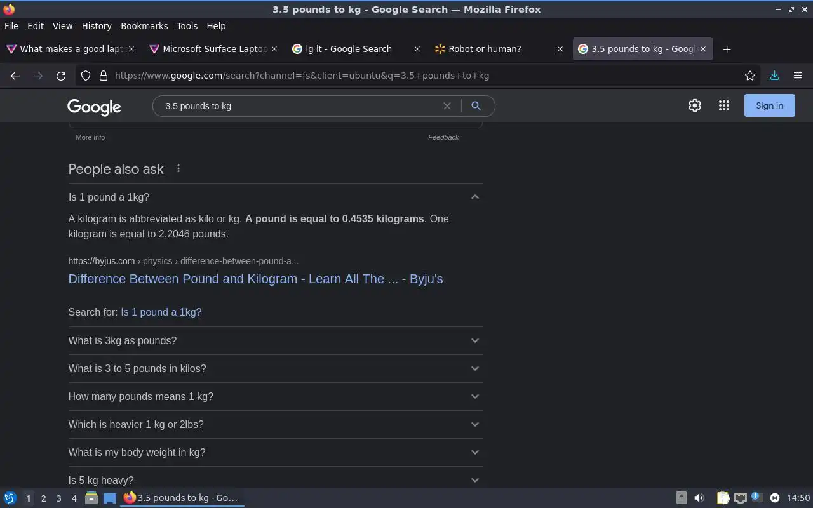Screen dimensions: 813x508
Task: Expand 'What is 3kg as pounds?'
Action: [276, 340]
